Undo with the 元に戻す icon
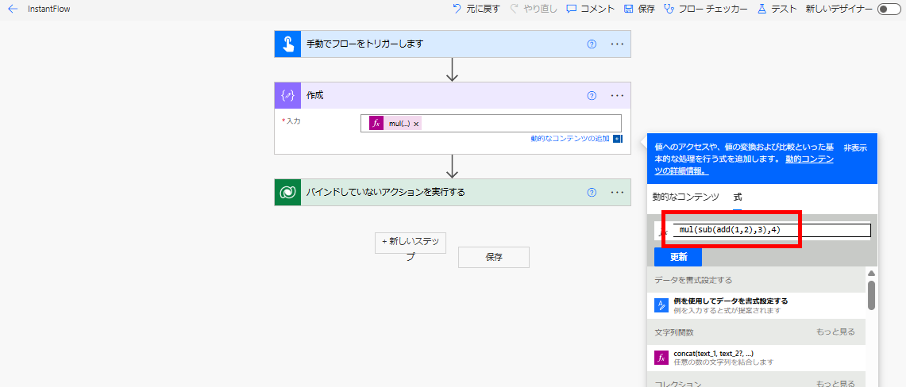 457,9
